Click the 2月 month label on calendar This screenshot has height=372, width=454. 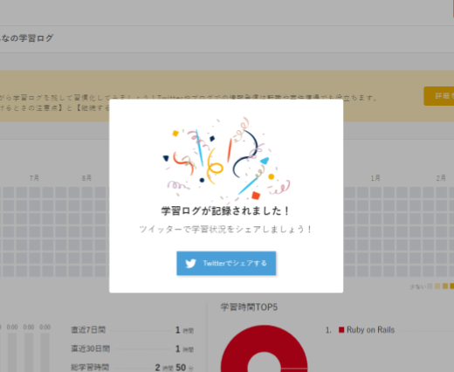[441, 178]
